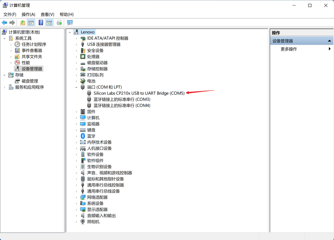Click the 照相机 camera icon
The width and height of the screenshot is (334, 240).
(x=83, y=222)
